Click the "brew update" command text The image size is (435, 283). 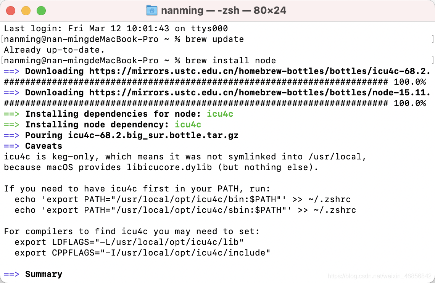[x=214, y=39]
